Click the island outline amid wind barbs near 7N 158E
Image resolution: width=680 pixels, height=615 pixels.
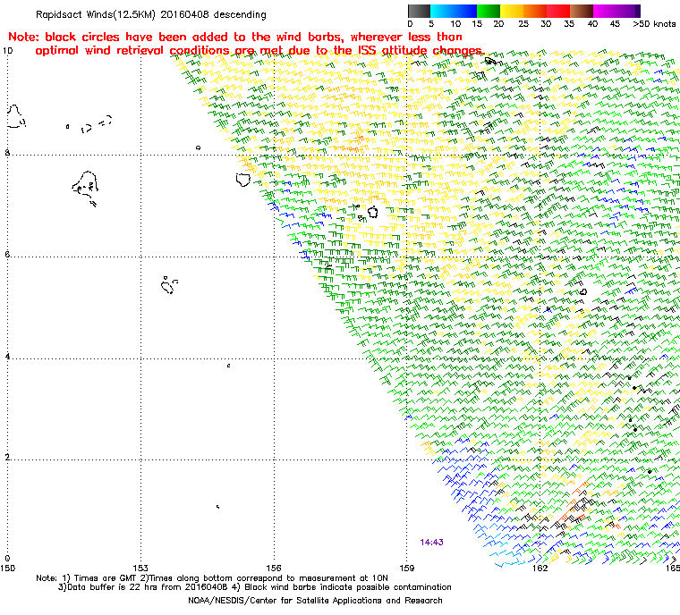pos(372,212)
